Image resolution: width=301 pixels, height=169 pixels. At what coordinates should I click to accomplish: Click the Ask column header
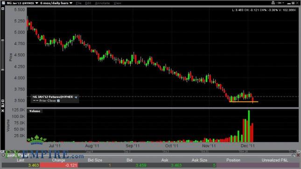pos(165,160)
